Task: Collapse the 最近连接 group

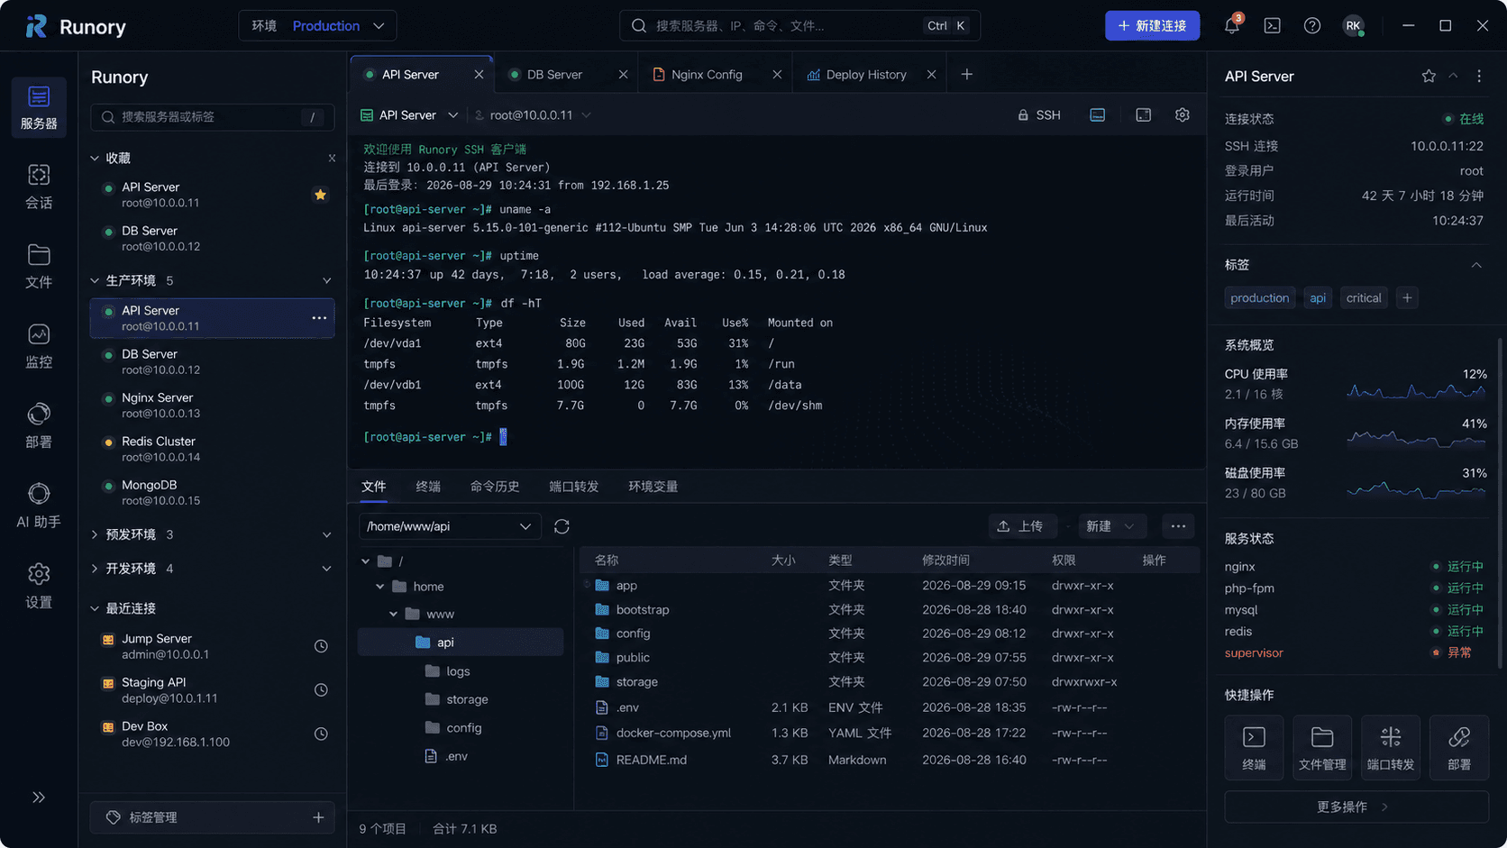Action: pyautogui.click(x=95, y=608)
